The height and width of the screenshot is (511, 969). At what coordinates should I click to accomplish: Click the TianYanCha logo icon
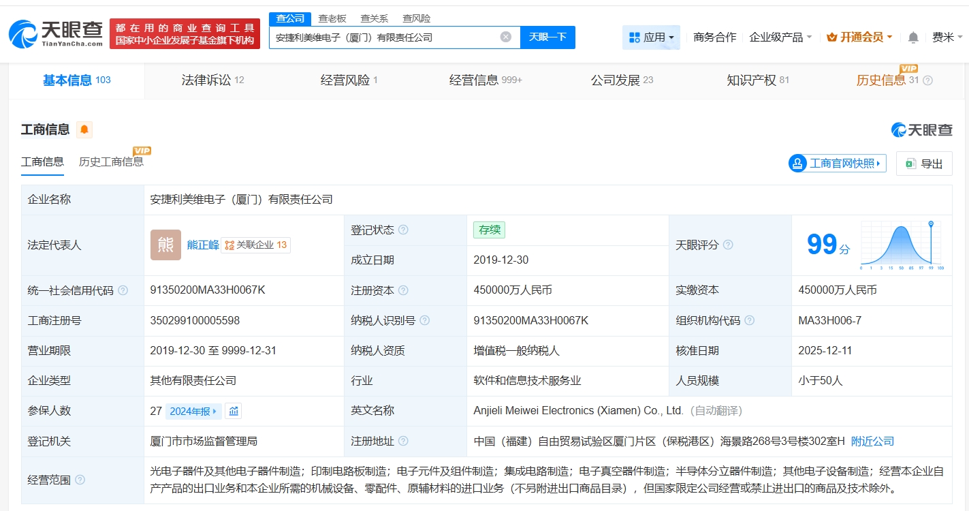coord(24,34)
